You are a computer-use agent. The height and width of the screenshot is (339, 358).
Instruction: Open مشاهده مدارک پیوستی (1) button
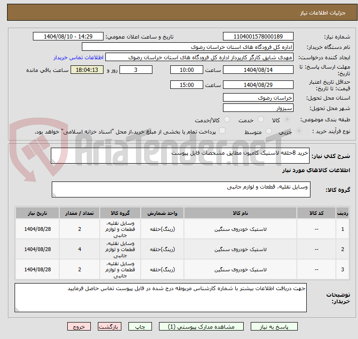tap(201, 326)
